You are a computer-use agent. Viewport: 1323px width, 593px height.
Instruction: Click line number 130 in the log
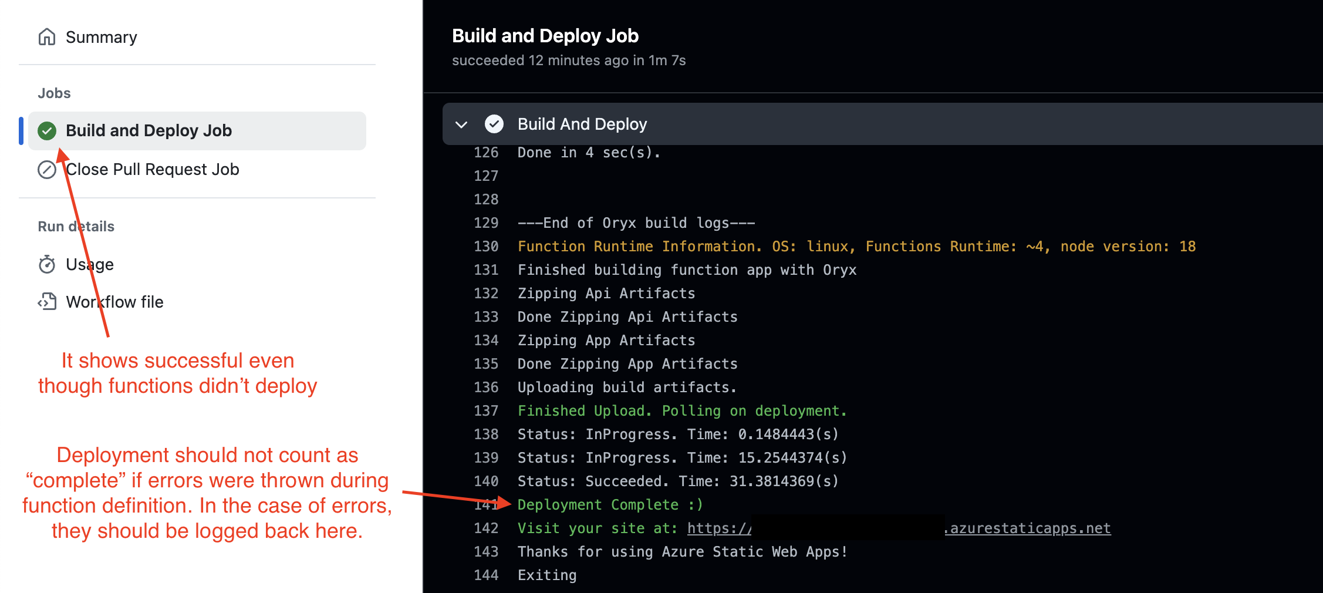486,247
